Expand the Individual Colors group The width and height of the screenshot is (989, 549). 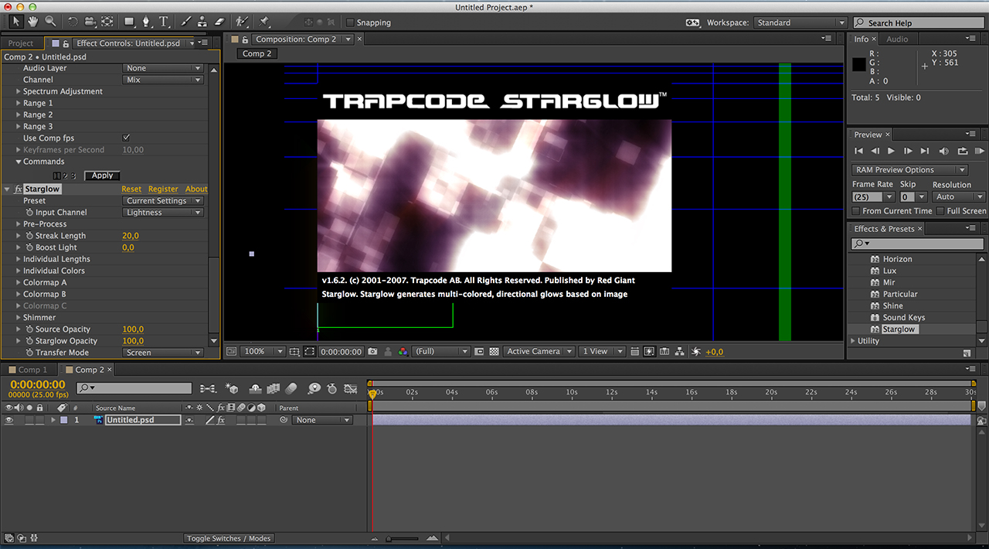(18, 271)
